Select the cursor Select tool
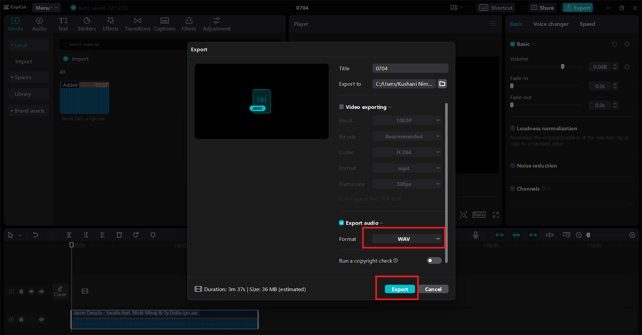642x335 pixels. [x=11, y=235]
